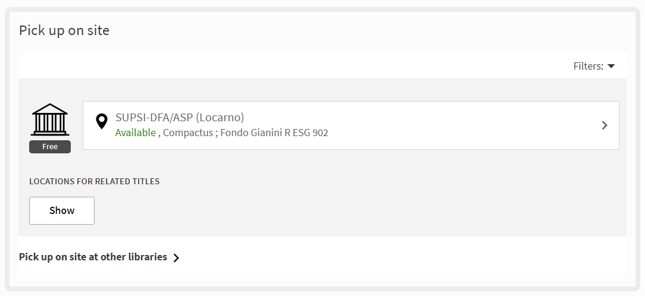Image resolution: width=645 pixels, height=296 pixels.
Task: Click the grey panel area right of Show button
Action: [x=357, y=211]
